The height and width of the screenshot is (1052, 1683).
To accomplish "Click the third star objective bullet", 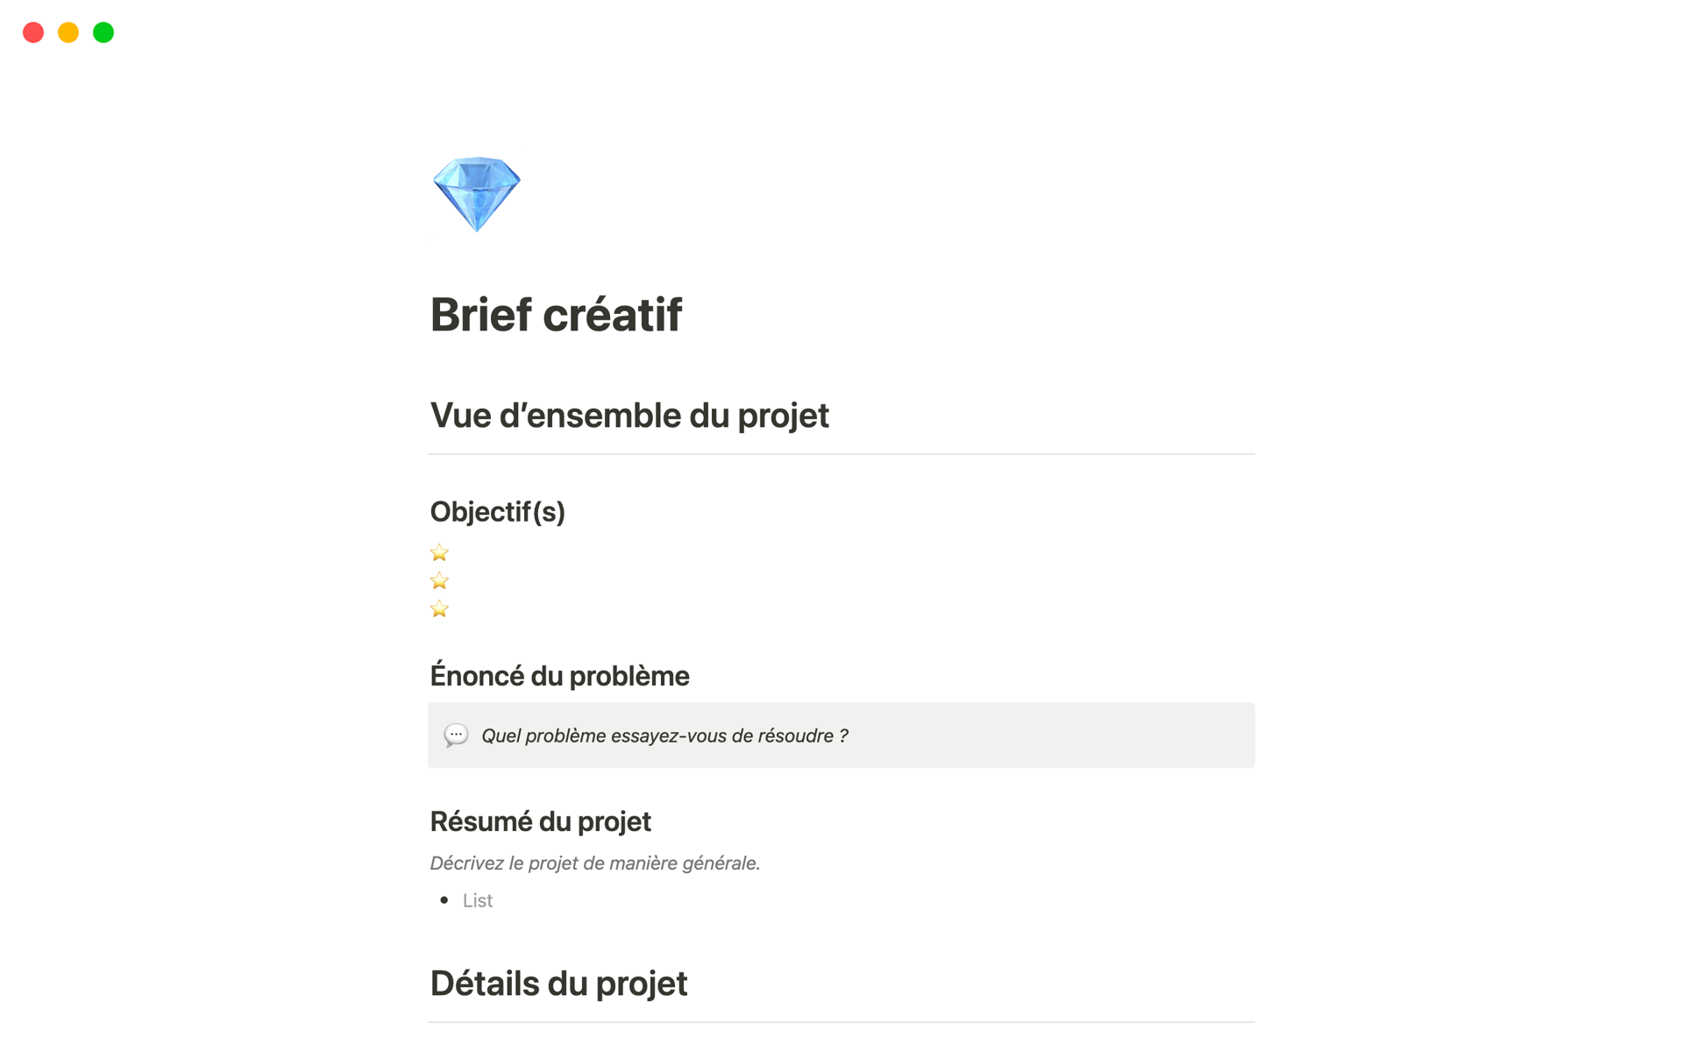I will (439, 608).
